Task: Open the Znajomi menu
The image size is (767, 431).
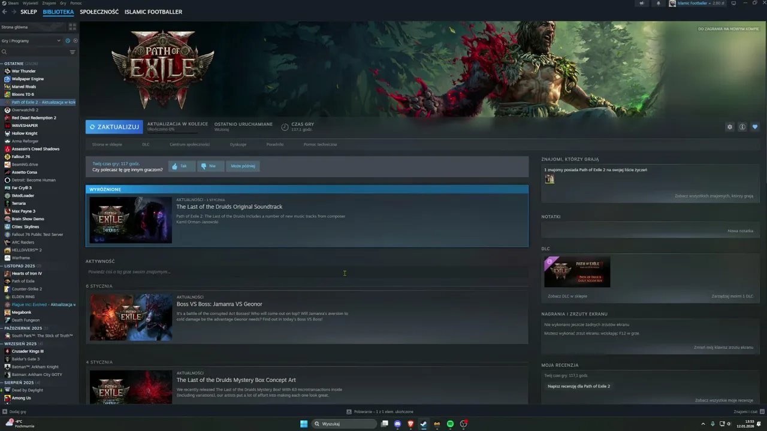Action: pyautogui.click(x=49, y=3)
